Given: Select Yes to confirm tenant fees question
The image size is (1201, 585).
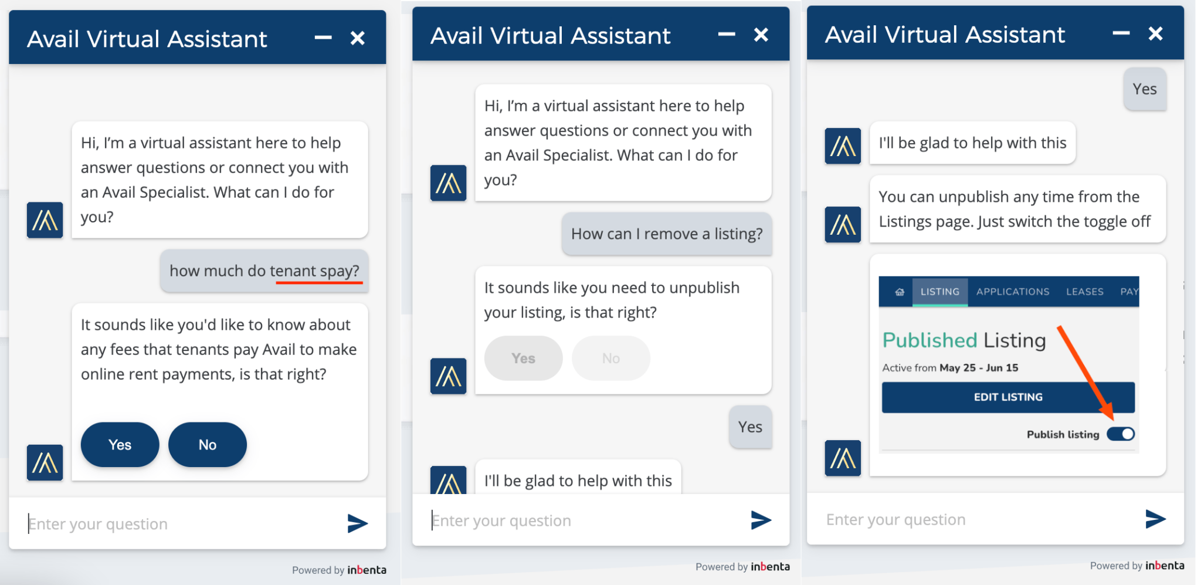Looking at the screenshot, I should point(120,444).
